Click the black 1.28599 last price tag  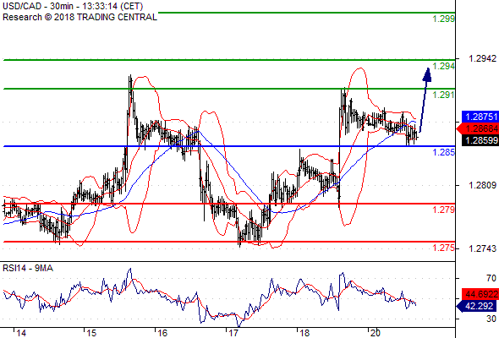click(480, 140)
